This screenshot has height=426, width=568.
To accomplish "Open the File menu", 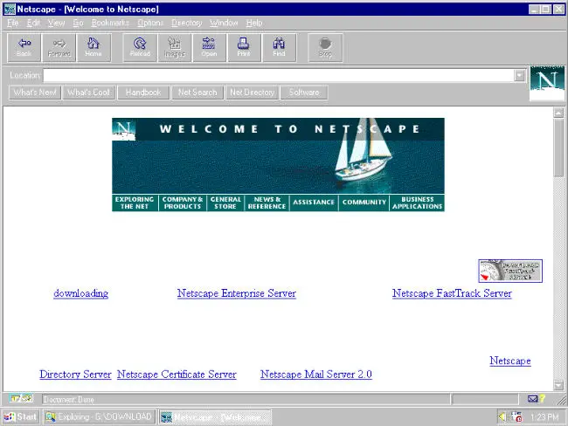I will tap(13, 23).
